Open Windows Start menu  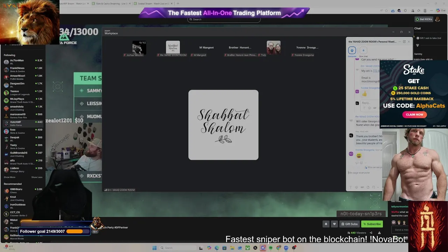click(154, 248)
